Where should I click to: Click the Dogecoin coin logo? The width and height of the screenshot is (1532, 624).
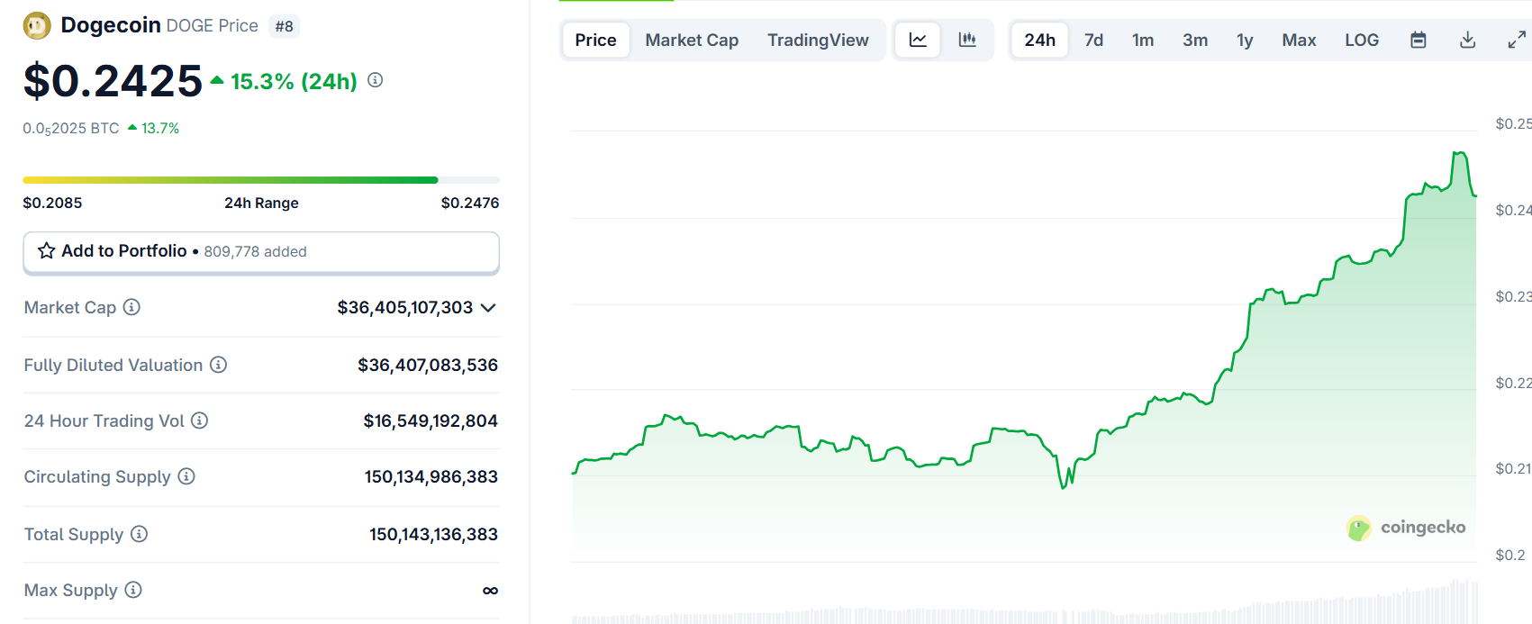coord(37,26)
